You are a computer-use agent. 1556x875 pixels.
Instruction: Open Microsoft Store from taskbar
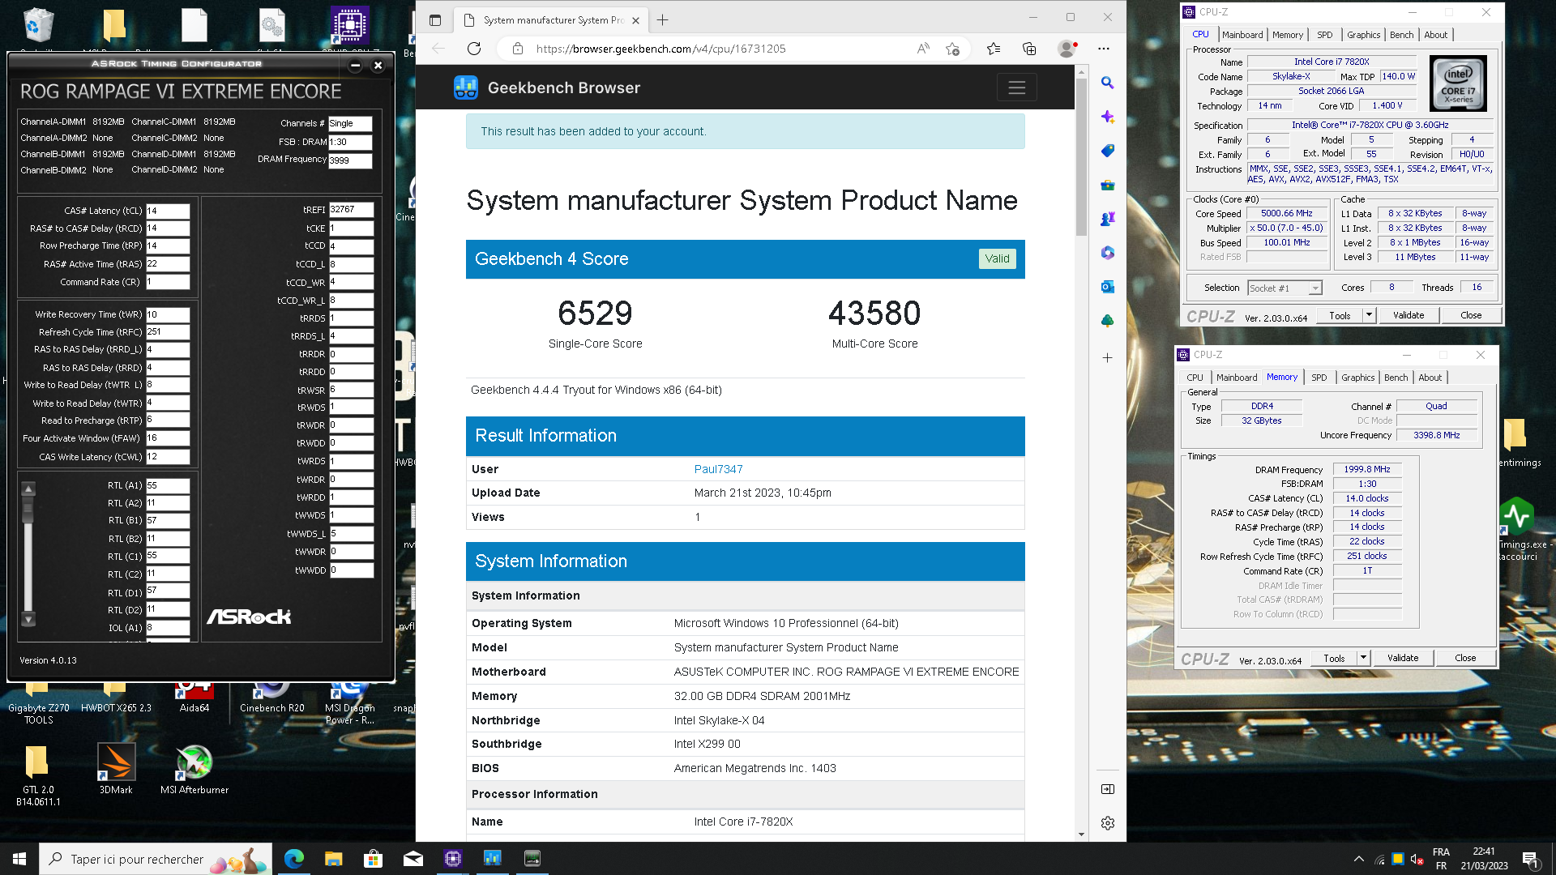pyautogui.click(x=373, y=859)
